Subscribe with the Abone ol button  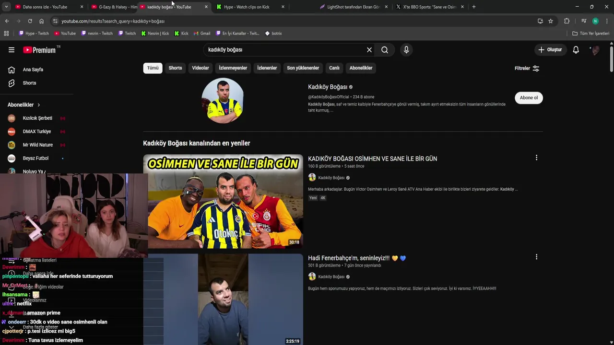[x=529, y=98]
